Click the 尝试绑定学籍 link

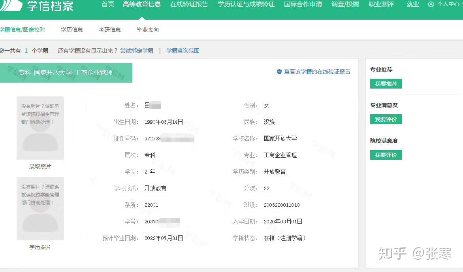point(137,51)
